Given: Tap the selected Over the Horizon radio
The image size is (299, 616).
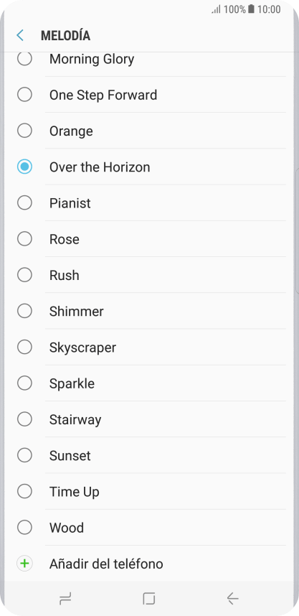Looking at the screenshot, I should click(24, 167).
